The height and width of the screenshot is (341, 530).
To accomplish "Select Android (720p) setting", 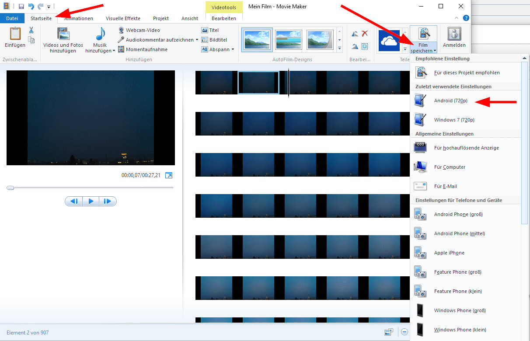I will [466, 101].
